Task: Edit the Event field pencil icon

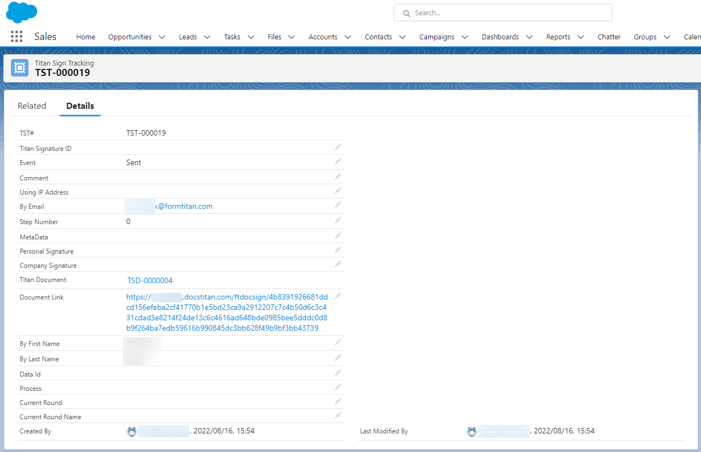Action: coord(338,161)
